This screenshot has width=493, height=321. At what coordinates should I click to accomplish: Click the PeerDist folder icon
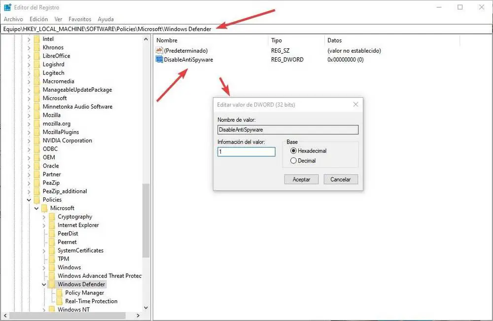tap(52, 234)
